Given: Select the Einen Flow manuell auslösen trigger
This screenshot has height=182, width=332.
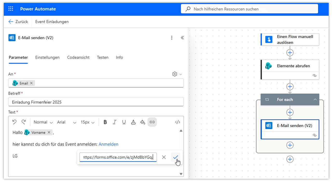Looking at the screenshot, I should [290, 39].
